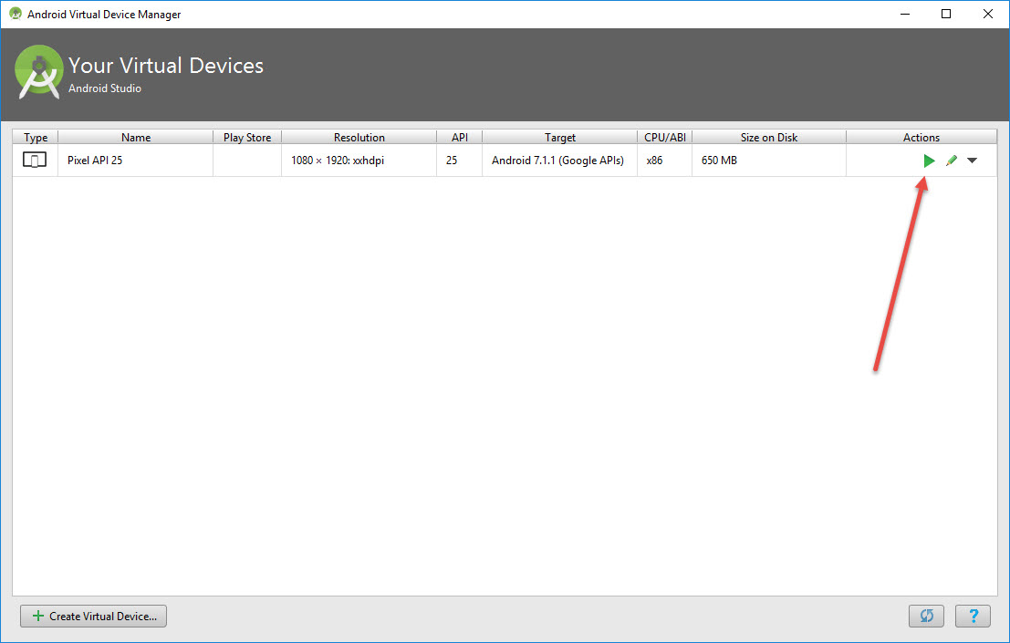Sort by the Size on Disk column
The image size is (1010, 643).
(x=768, y=138)
